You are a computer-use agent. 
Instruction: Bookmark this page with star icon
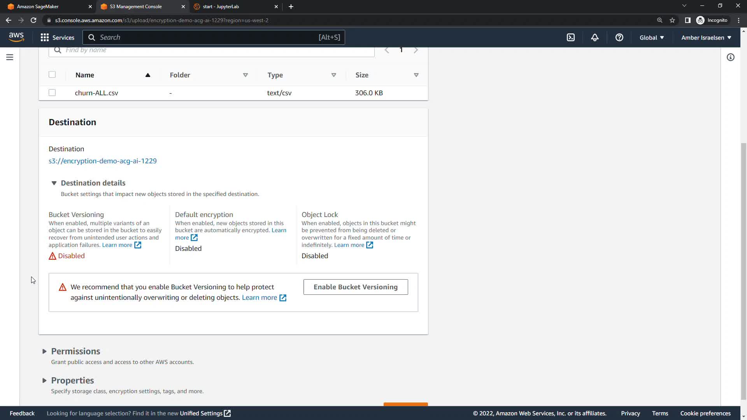[x=672, y=20]
